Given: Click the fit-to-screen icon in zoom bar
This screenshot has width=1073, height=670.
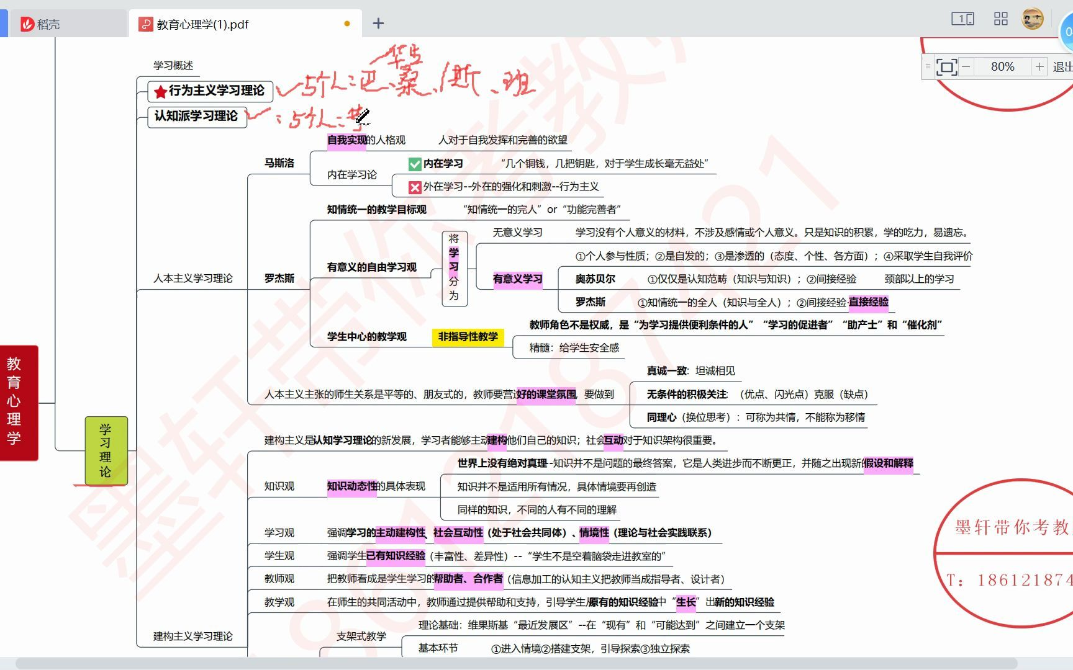Looking at the screenshot, I should pos(946,67).
